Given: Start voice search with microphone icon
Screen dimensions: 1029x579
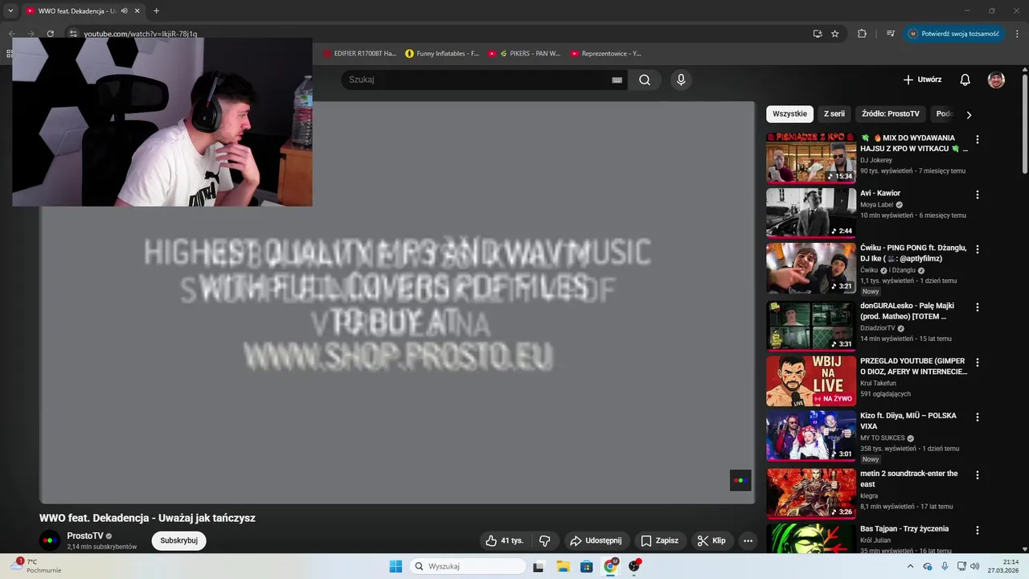Looking at the screenshot, I should [x=681, y=80].
